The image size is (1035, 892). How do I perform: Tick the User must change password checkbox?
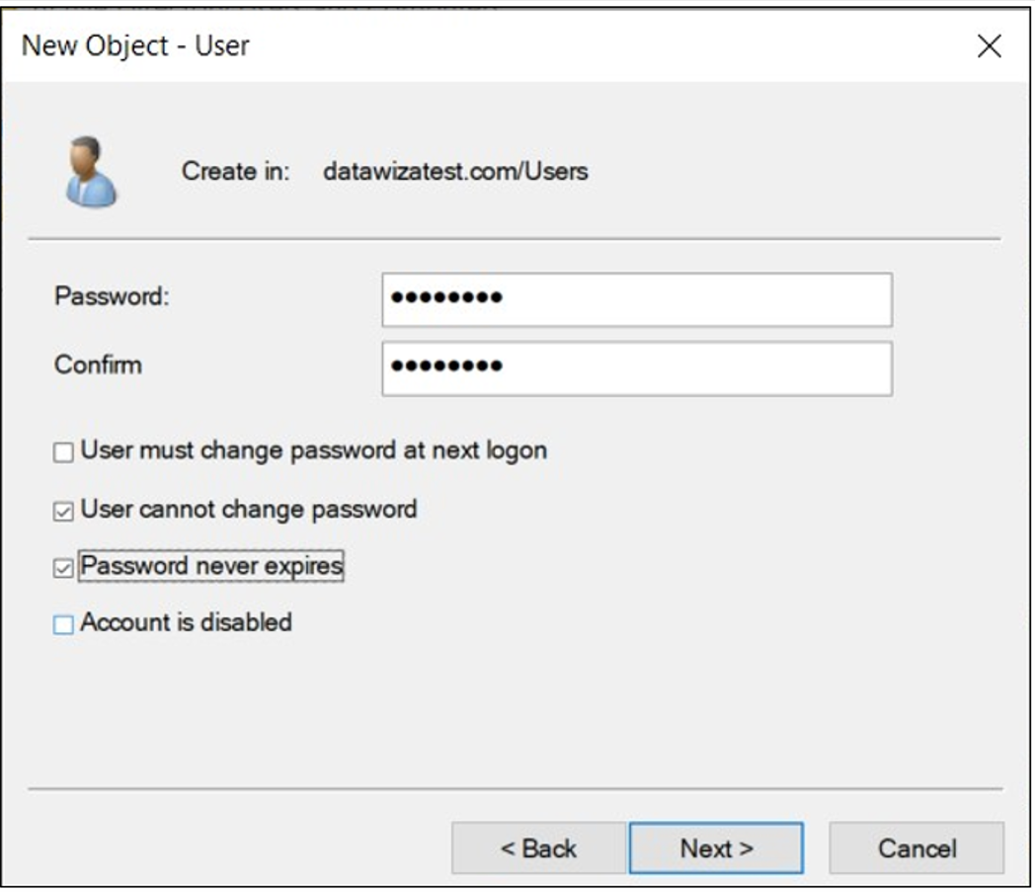64,453
